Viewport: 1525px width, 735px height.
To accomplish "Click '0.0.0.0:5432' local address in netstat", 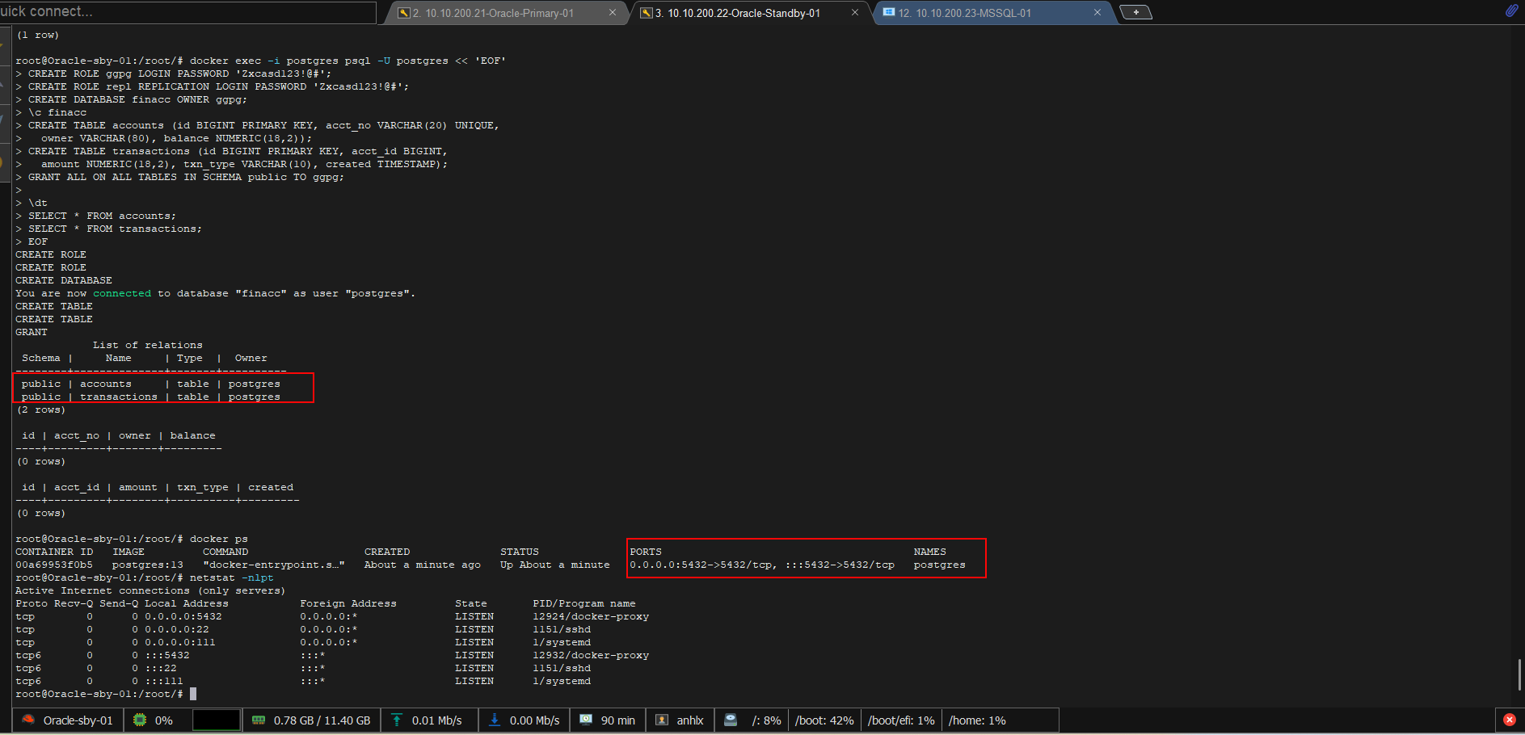I will coord(183,616).
